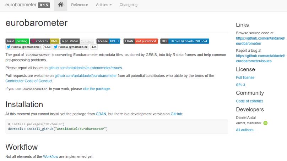This screenshot has height=161, width=287.
Task: Click the 1.5k follower count bubble
Action: tap(47, 47)
